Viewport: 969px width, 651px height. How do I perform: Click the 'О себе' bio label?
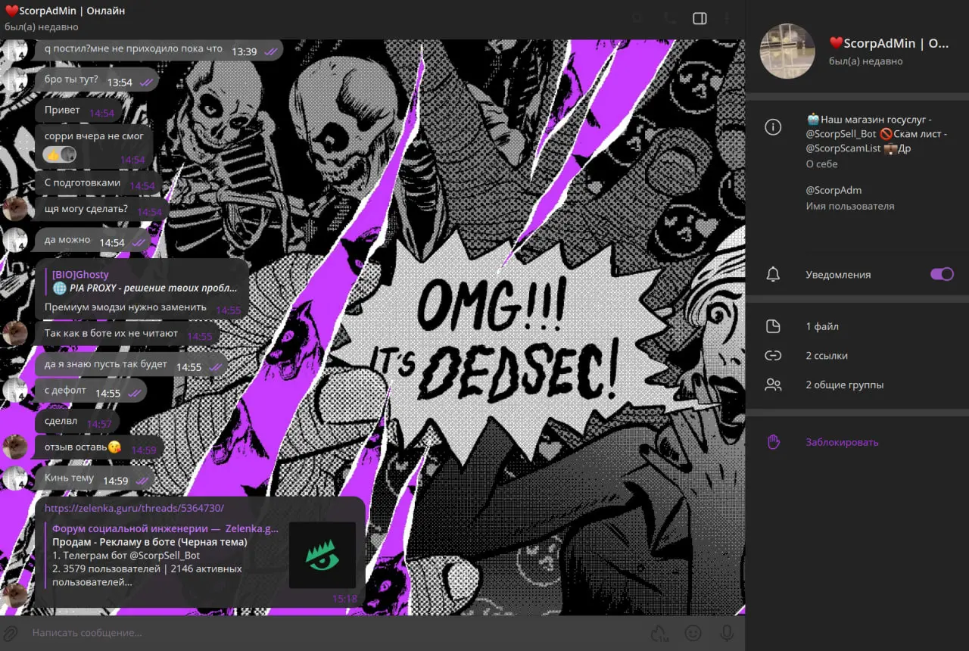click(x=821, y=164)
